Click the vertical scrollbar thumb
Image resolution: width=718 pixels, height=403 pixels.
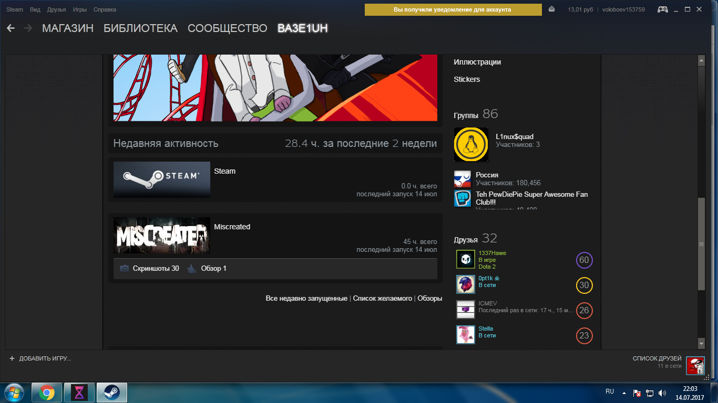pos(701,244)
